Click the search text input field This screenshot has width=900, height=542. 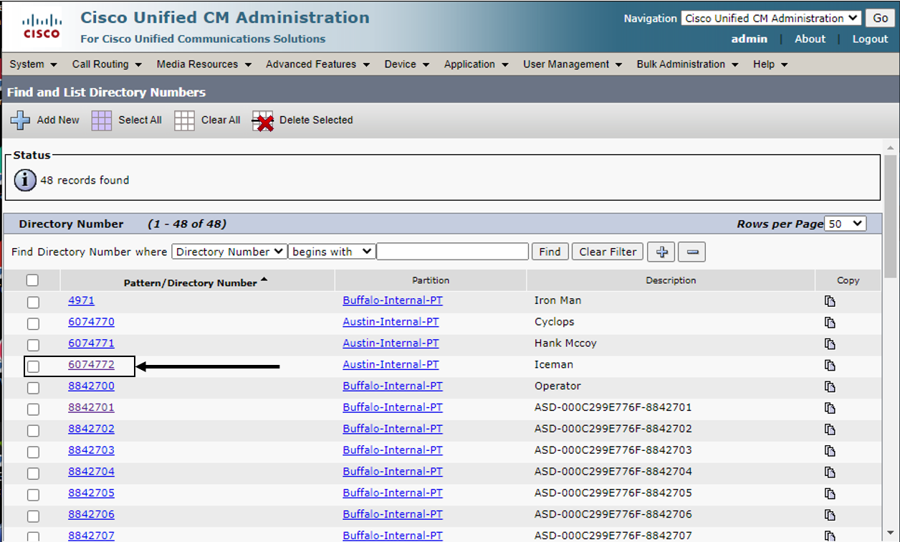453,252
